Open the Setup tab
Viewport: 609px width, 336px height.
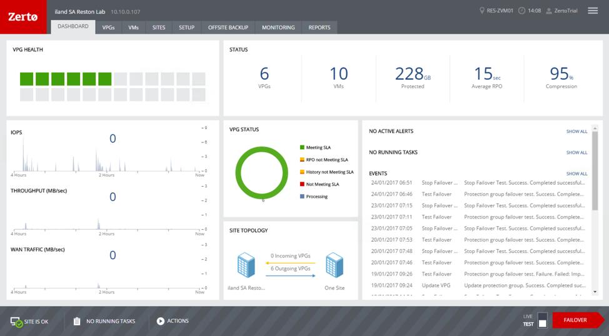click(x=186, y=27)
